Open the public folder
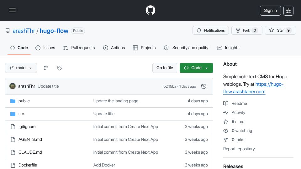The width and height of the screenshot is (301, 169). [24, 101]
